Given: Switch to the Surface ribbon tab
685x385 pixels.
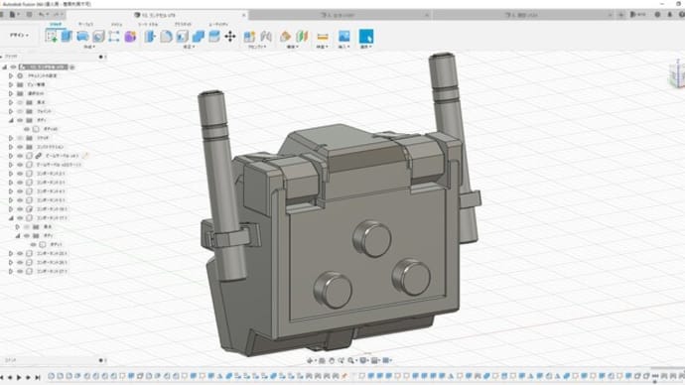Looking at the screenshot, I should coord(85,24).
